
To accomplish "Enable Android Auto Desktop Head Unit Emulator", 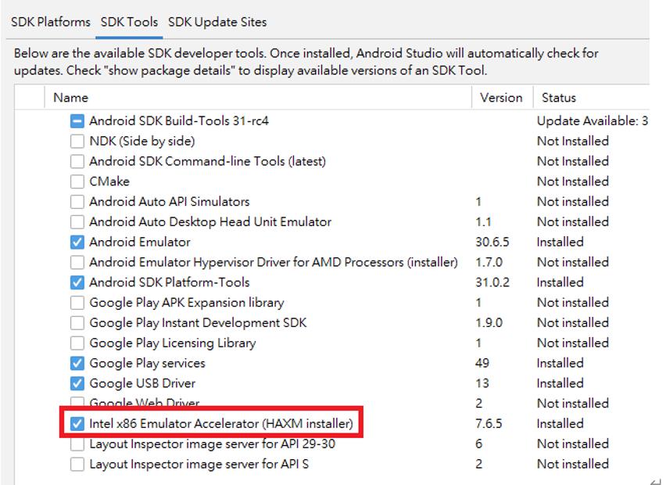I will coord(77,222).
